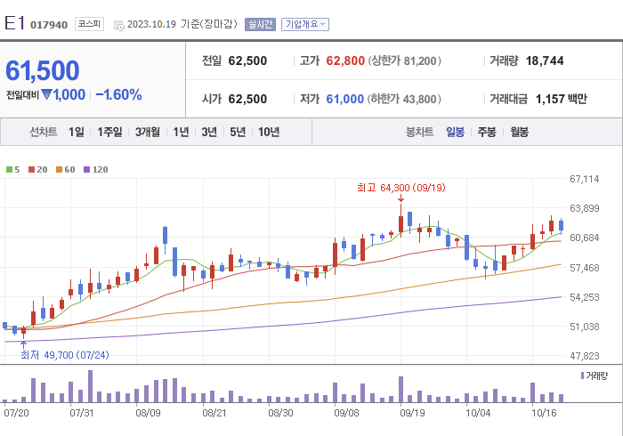This screenshot has width=623, height=436.
Task: Click the calendar icon beside the 2023.10.19 date
Action: click(118, 26)
